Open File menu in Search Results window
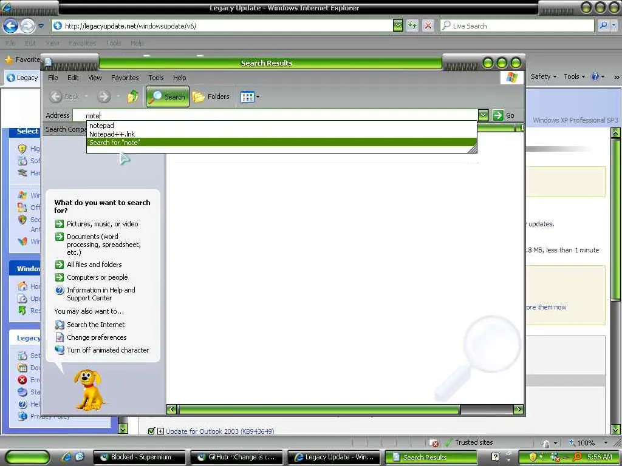Viewport: 622px width, 466px height. click(53, 78)
